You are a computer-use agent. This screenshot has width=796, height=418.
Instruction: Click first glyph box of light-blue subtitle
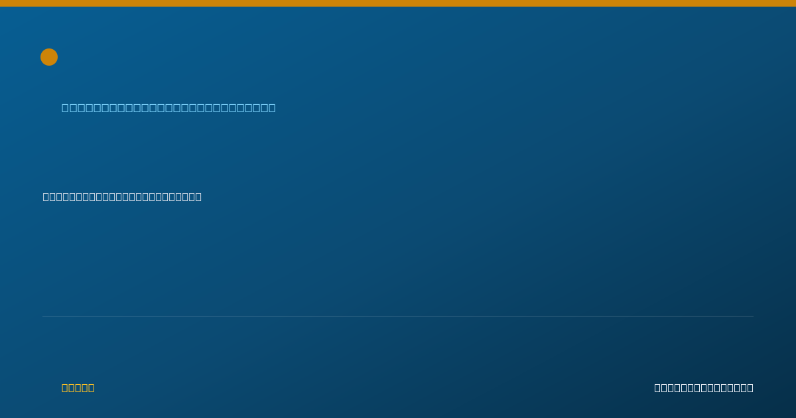[x=65, y=107]
